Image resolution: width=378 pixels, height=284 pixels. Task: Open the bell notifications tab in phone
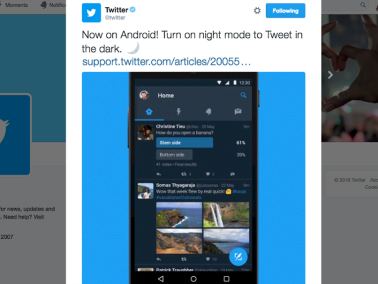click(x=209, y=111)
